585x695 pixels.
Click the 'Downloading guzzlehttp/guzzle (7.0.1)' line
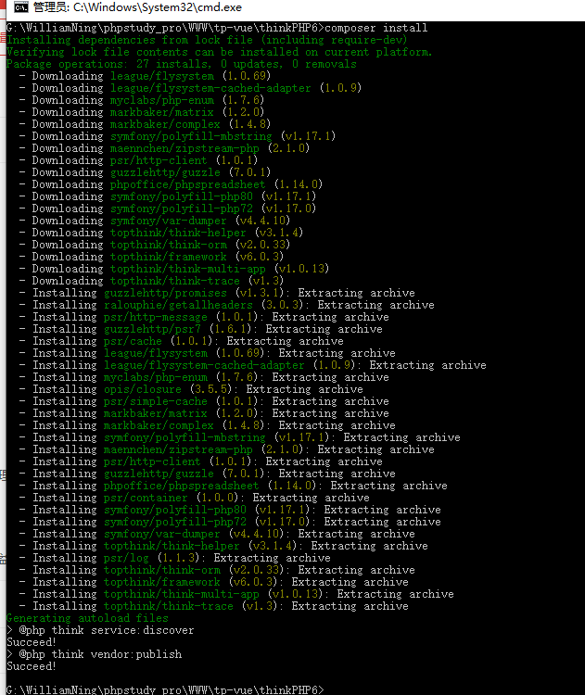(x=145, y=172)
